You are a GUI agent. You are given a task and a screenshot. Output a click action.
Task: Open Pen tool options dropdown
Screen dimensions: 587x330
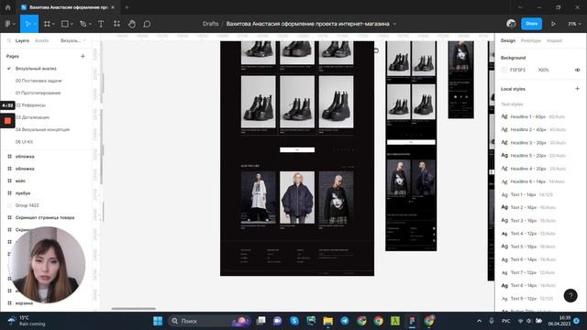(90, 24)
